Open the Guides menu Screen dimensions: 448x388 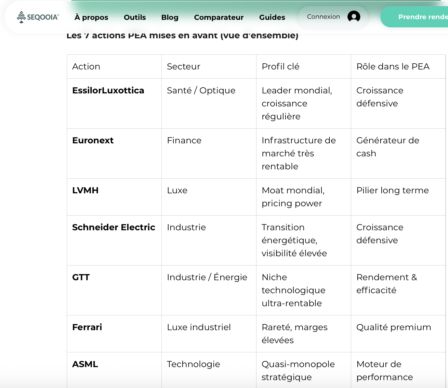pos(272,17)
